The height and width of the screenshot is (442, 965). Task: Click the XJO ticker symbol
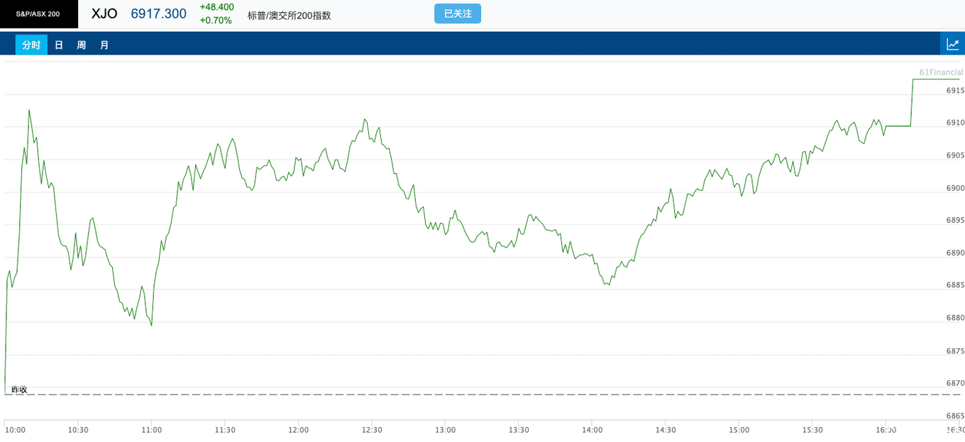click(104, 13)
